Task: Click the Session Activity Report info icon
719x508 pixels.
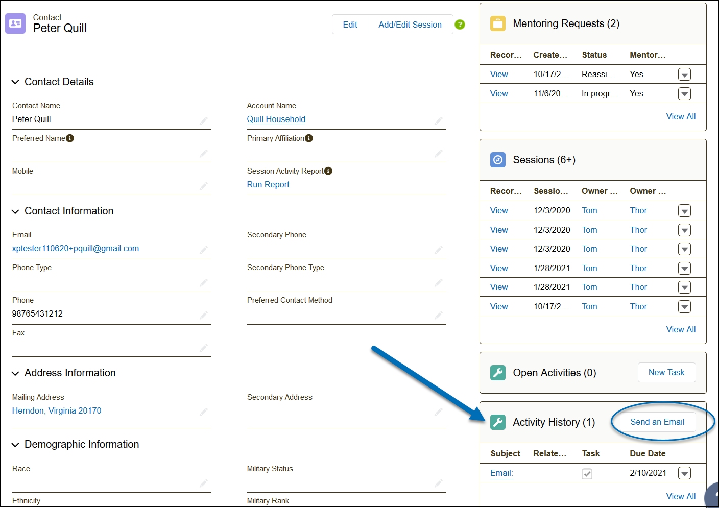Action: (x=328, y=171)
